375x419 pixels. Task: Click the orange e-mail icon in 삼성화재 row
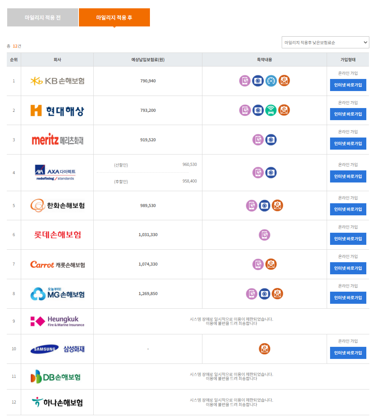point(264,349)
